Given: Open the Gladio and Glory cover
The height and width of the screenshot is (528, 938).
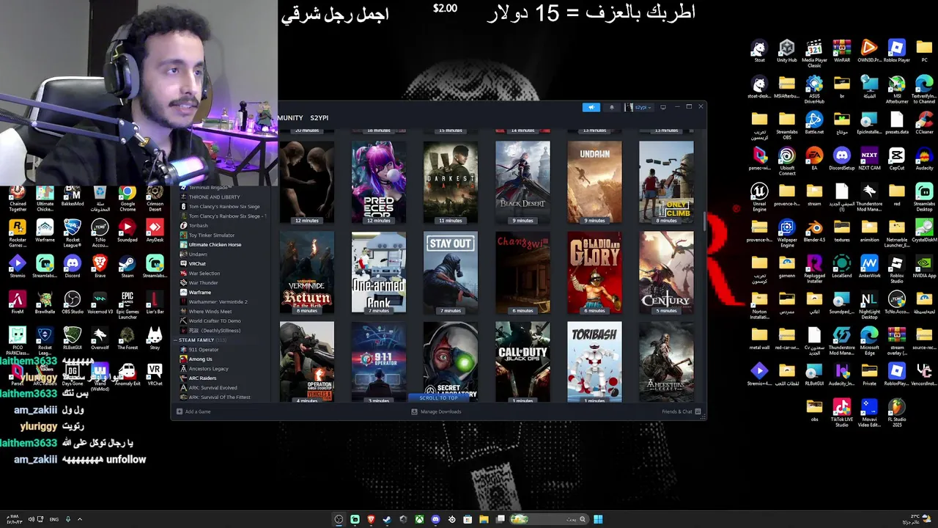Looking at the screenshot, I should point(594,273).
